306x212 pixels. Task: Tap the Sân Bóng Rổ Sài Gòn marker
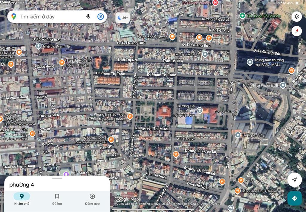click(242, 16)
